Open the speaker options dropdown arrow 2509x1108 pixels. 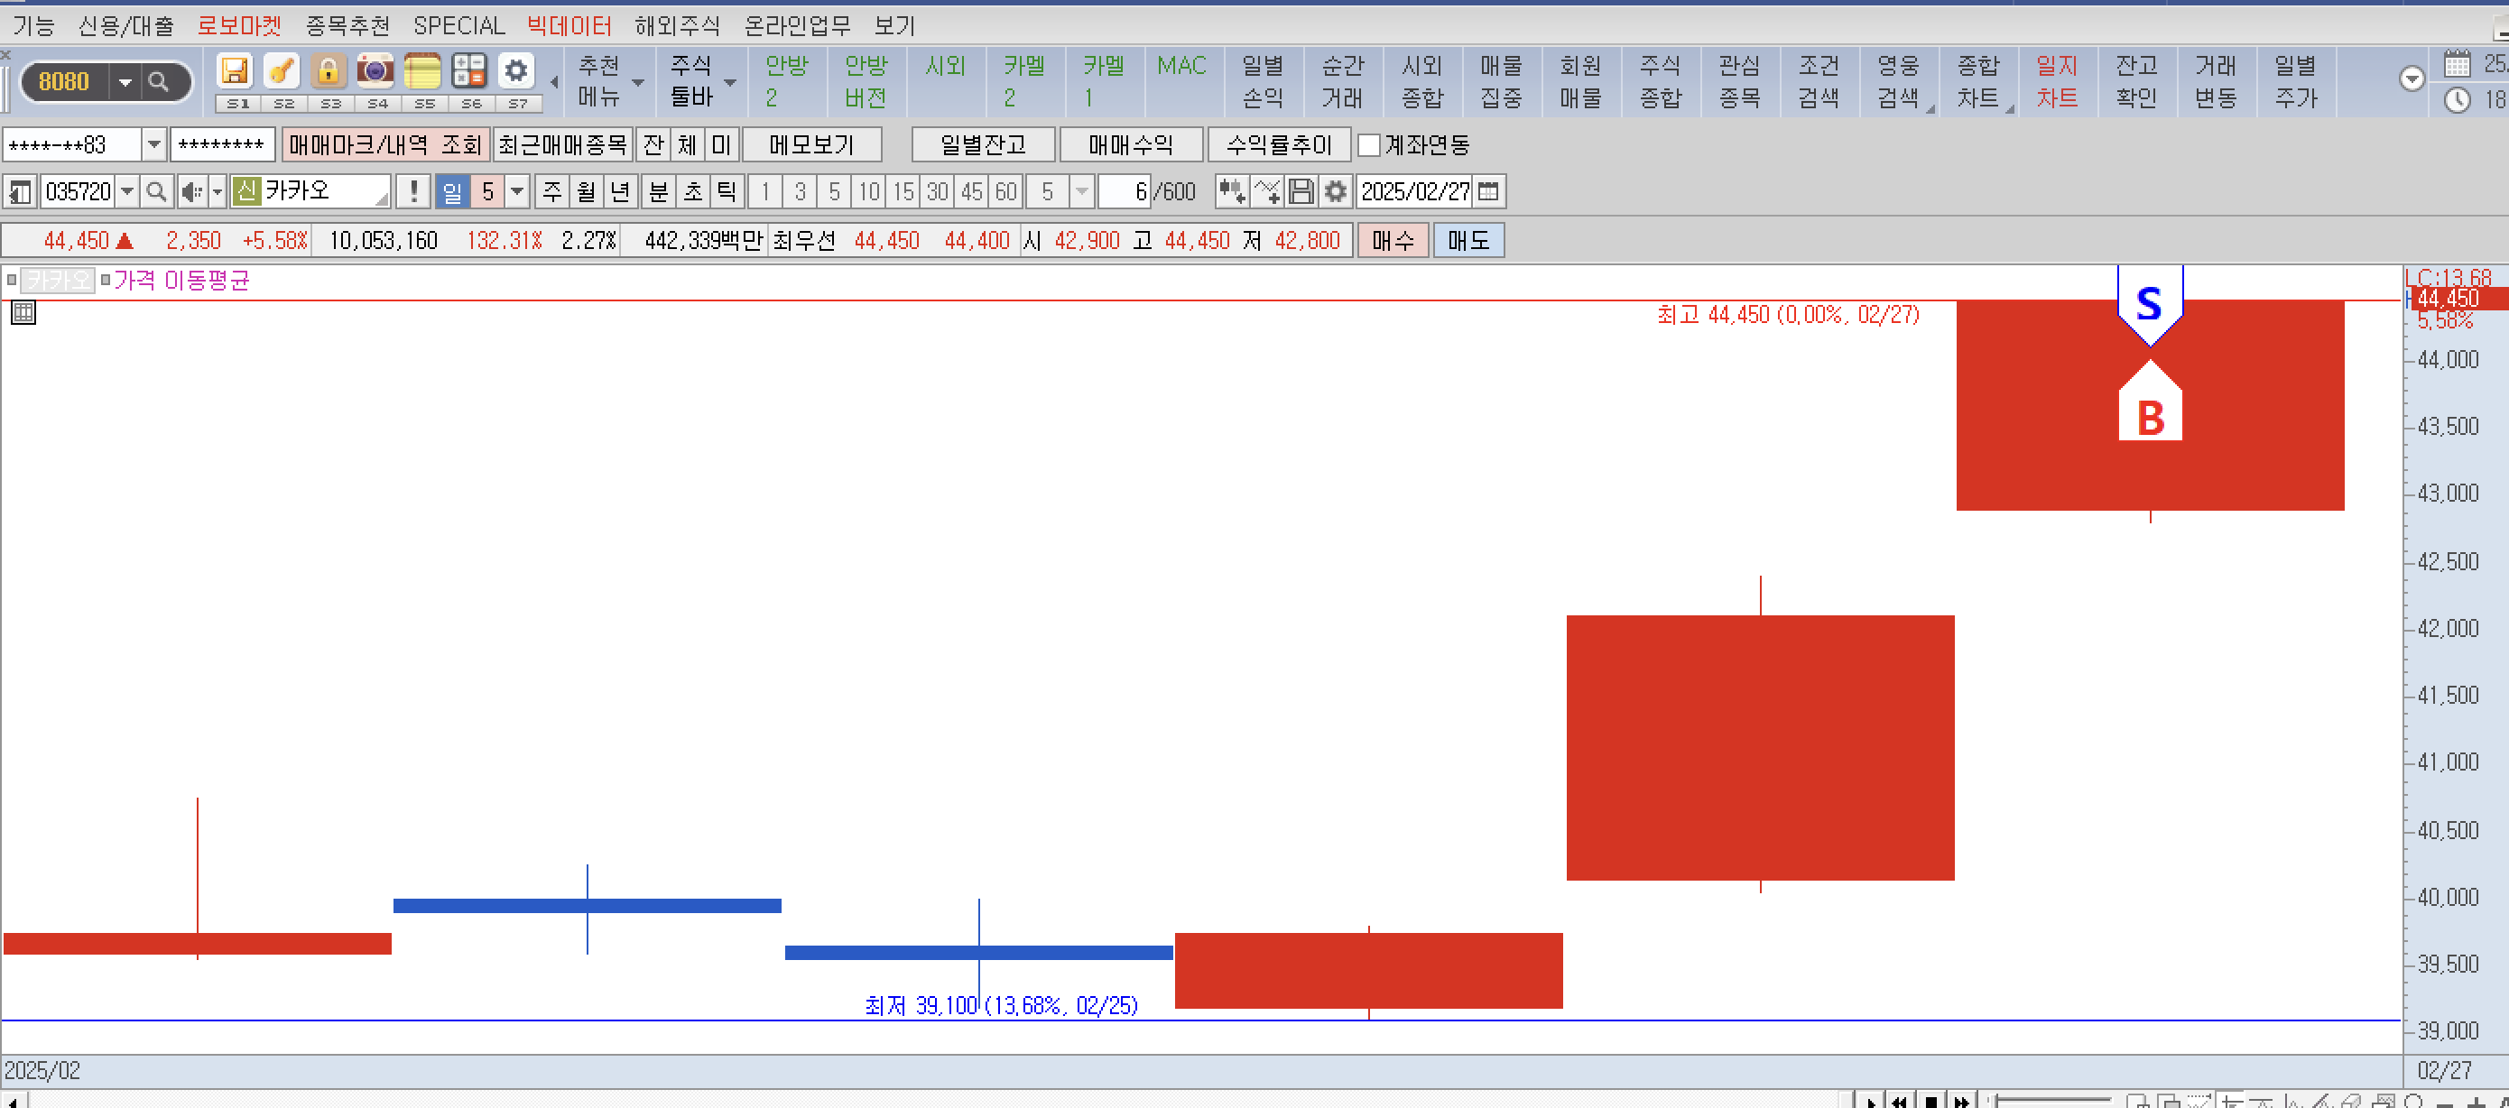218,192
